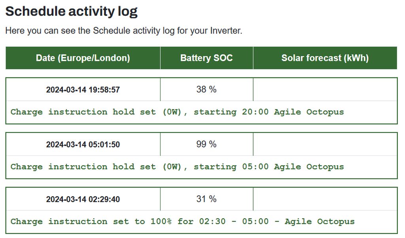
Task: Click the hold set message starting 20:00
Action: point(177,112)
